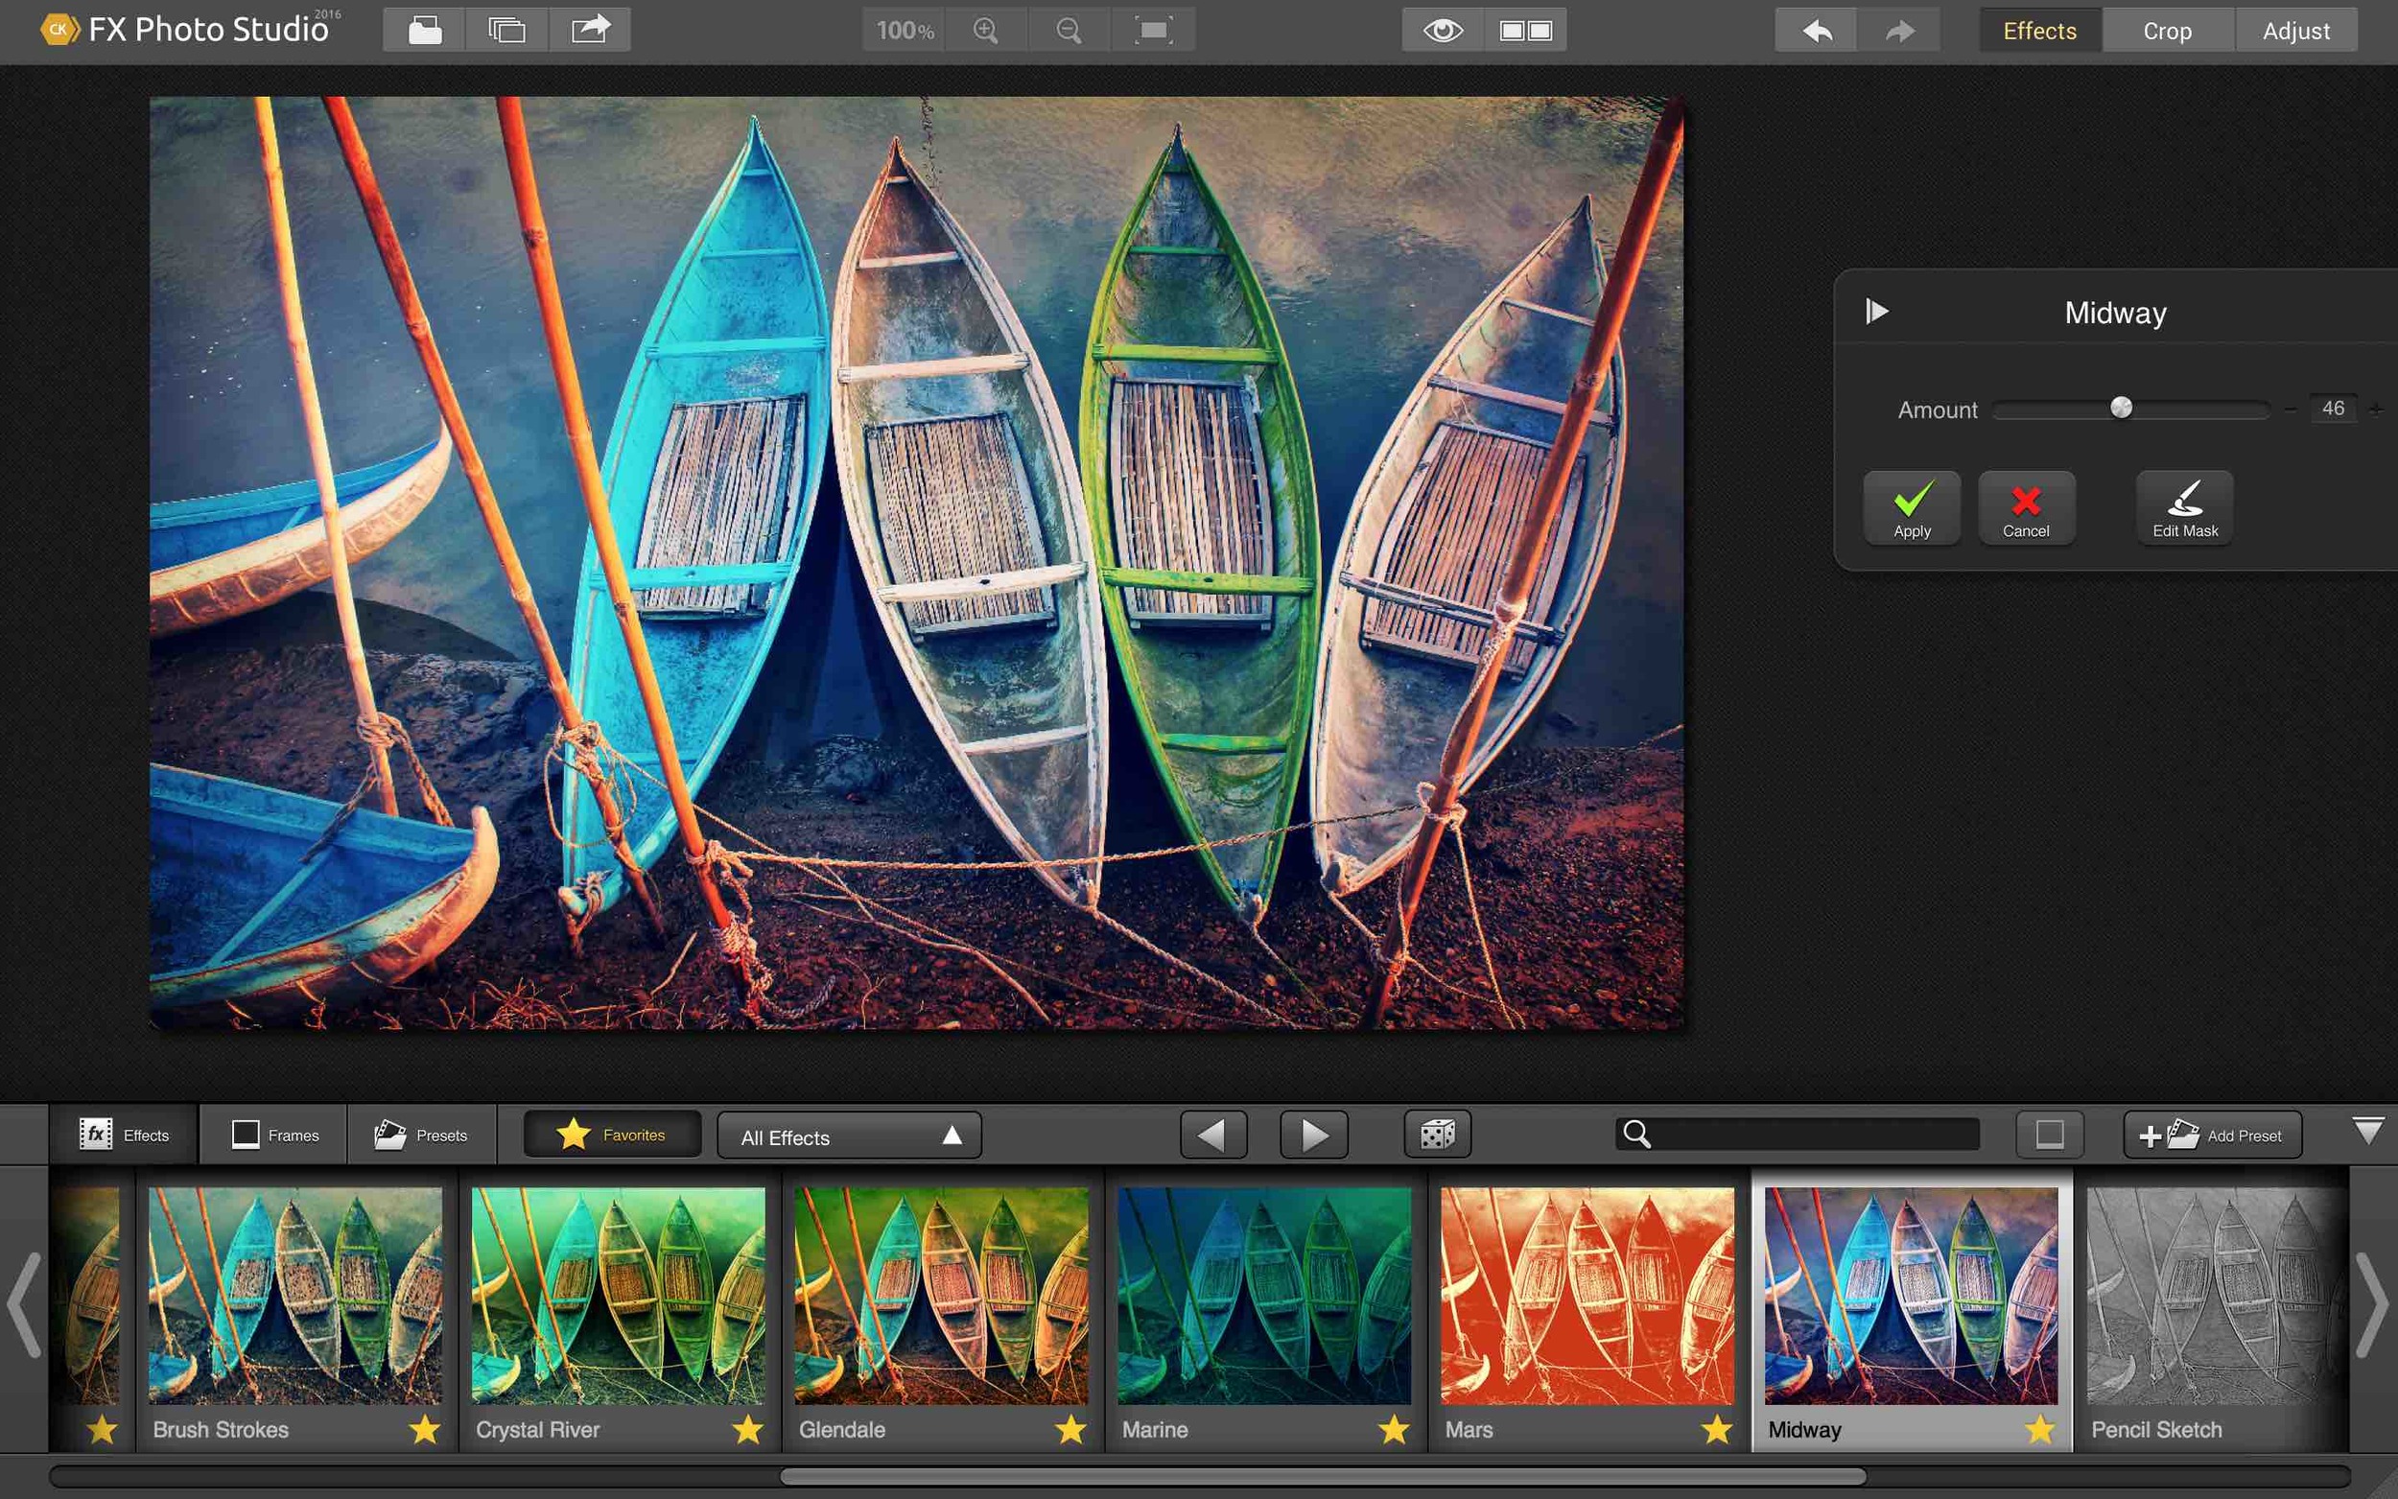Increase Amount with the plus button
The width and height of the screenshot is (2398, 1499).
click(2376, 409)
